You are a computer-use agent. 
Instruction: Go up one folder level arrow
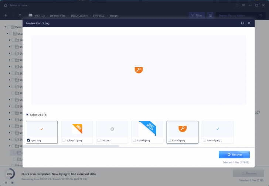(20, 15)
